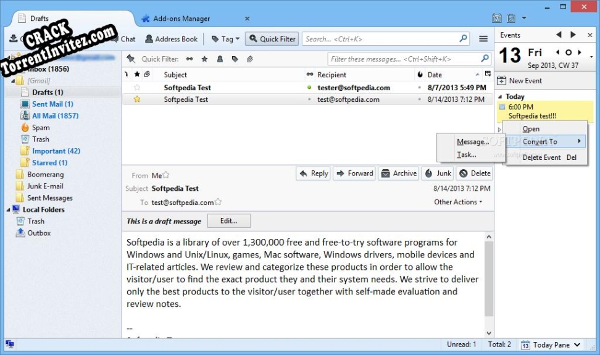
Task: Convert event to Message
Action: pyautogui.click(x=470, y=141)
